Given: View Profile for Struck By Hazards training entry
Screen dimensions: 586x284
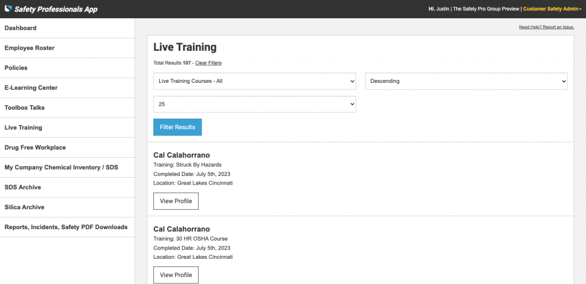Looking at the screenshot, I should [x=176, y=201].
